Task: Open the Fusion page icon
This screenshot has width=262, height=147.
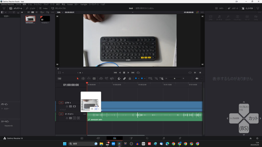Action: pos(131,138)
